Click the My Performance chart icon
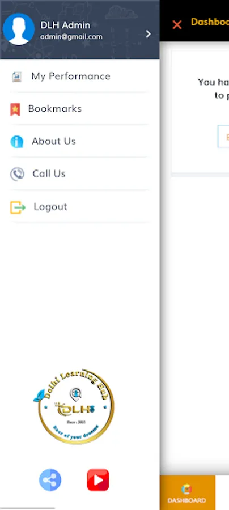Screen dimensions: 229x510 coord(16,76)
